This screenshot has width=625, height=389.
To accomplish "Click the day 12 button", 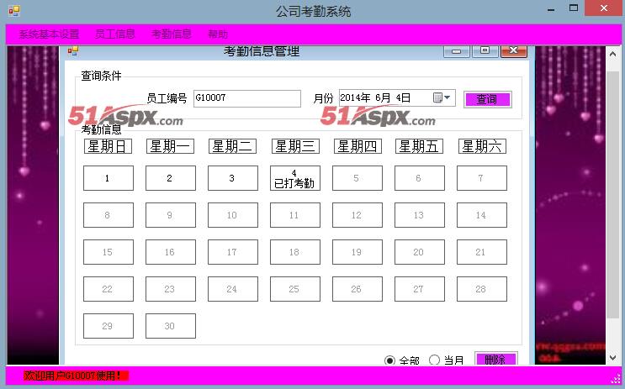I will 358,215.
